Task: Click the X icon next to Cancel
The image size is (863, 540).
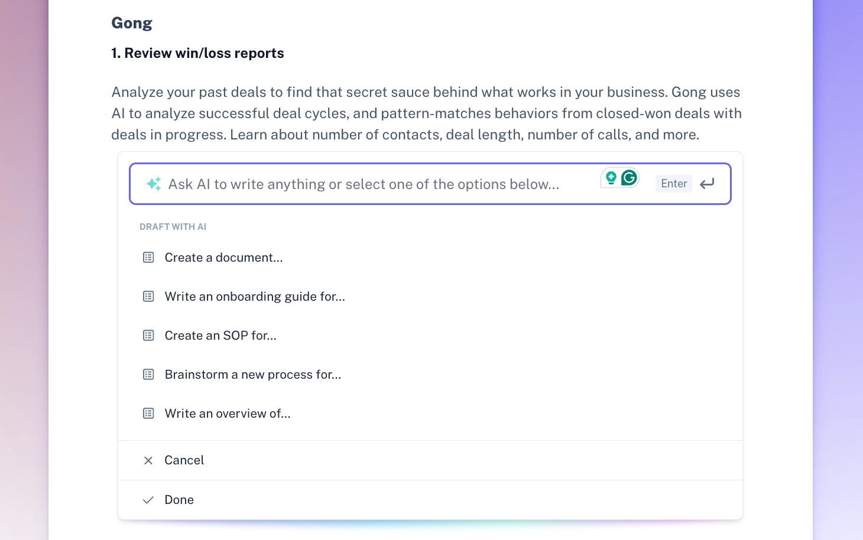Action: [x=148, y=460]
